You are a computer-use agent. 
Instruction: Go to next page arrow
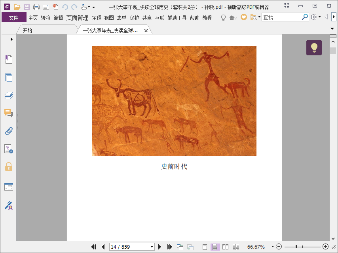pyautogui.click(x=160, y=247)
